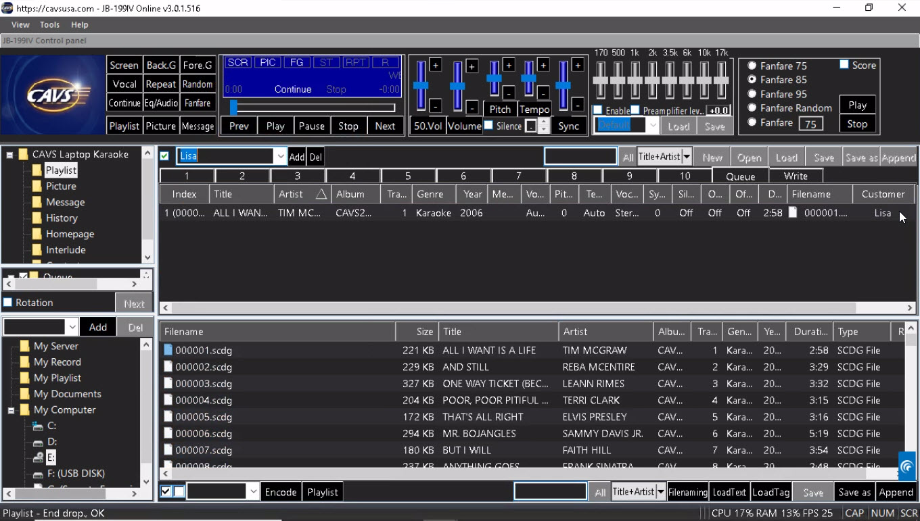Tick the equalizer Enable checkbox
This screenshot has height=521, width=920.
(x=598, y=110)
